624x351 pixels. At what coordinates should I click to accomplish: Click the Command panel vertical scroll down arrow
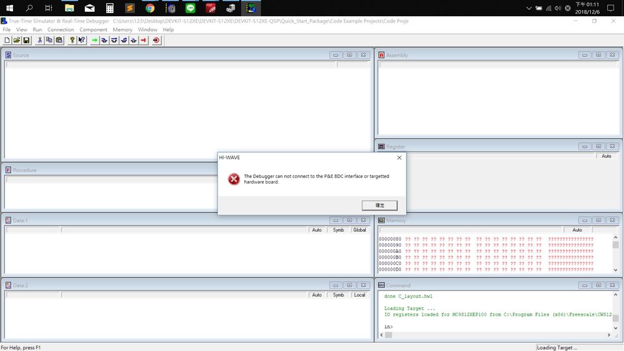[616, 328]
